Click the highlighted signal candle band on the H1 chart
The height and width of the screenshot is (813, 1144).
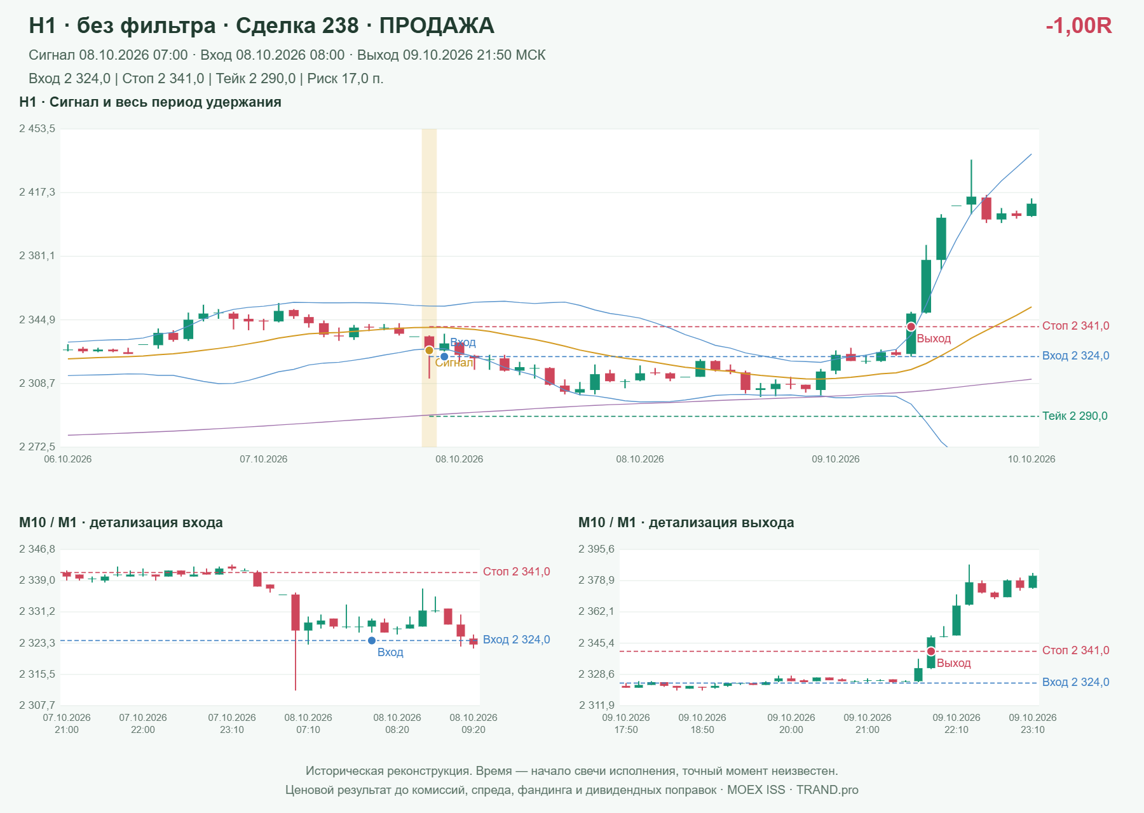point(429,288)
